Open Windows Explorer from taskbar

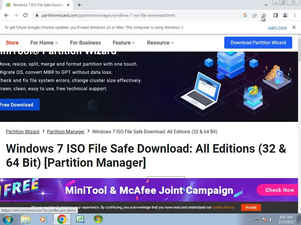[26, 219]
